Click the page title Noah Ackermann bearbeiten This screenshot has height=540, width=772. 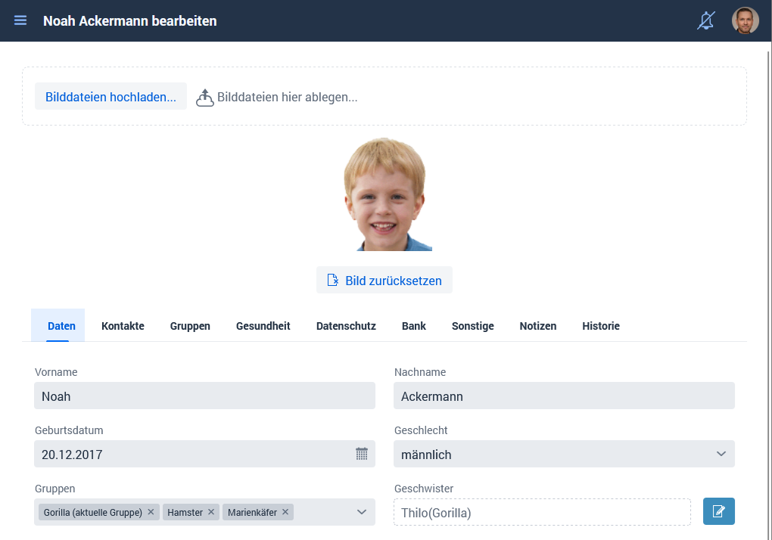coord(130,20)
